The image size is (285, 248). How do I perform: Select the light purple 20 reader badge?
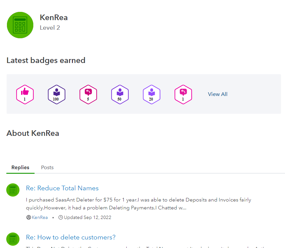[x=151, y=94]
